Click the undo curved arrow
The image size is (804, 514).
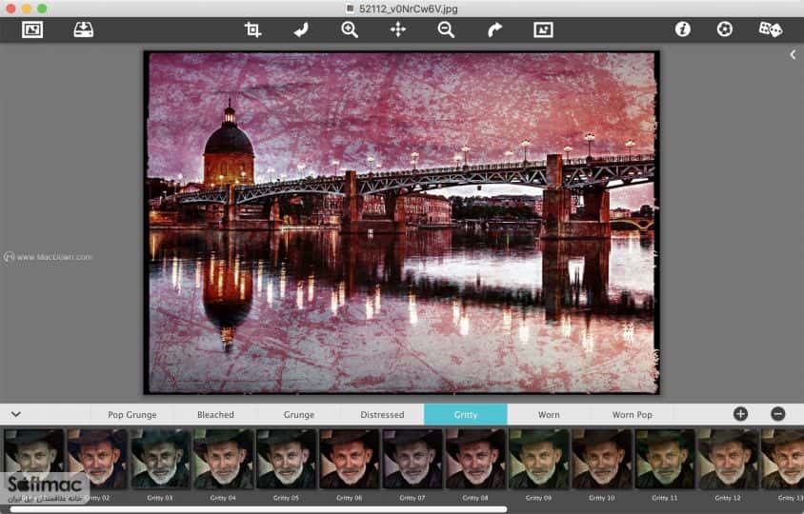point(301,30)
